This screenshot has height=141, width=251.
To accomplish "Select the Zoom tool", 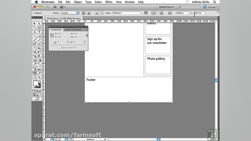I will click(39, 77).
